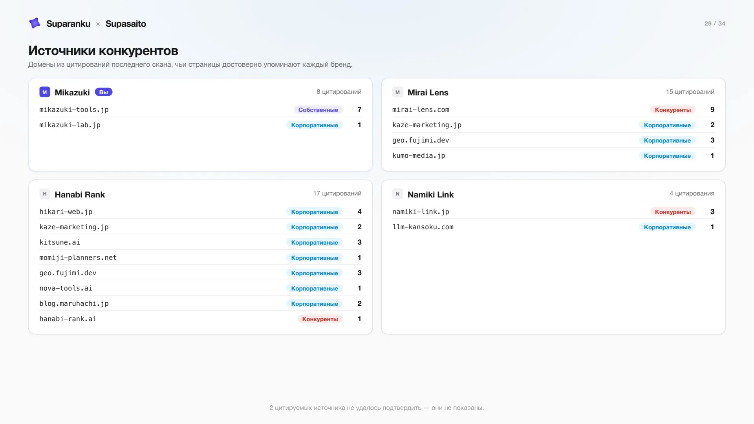754x424 pixels.
Task: Click the page counter 29 / 34
Action: (715, 24)
